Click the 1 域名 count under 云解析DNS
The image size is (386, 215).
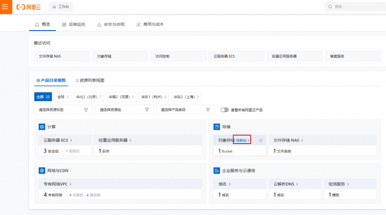pyautogui.click(x=279, y=195)
